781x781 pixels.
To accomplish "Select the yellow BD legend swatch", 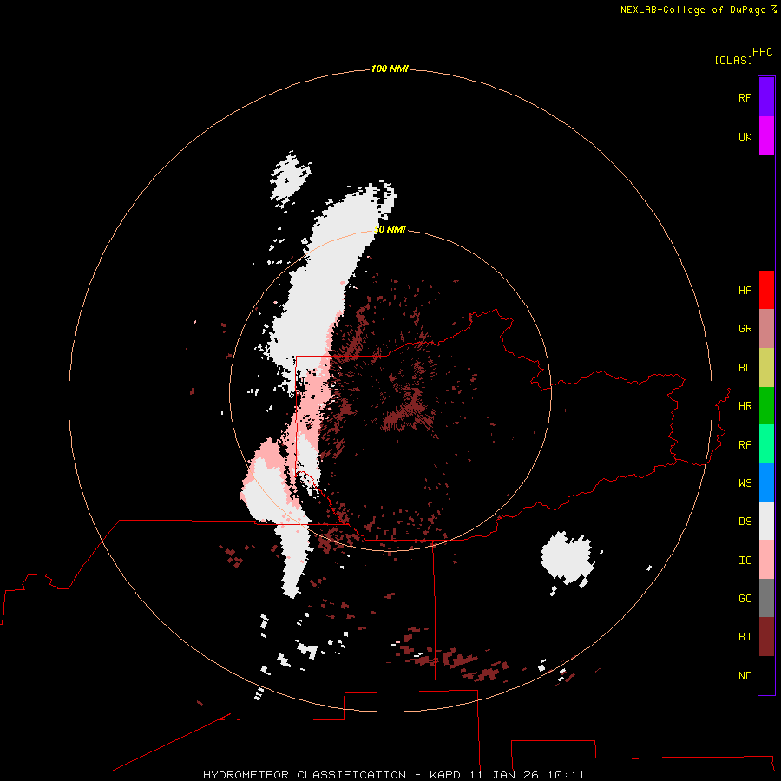I will tap(766, 368).
